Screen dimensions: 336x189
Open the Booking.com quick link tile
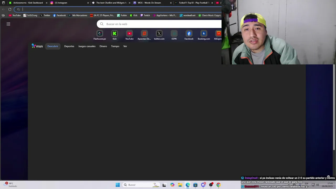pos(204,35)
